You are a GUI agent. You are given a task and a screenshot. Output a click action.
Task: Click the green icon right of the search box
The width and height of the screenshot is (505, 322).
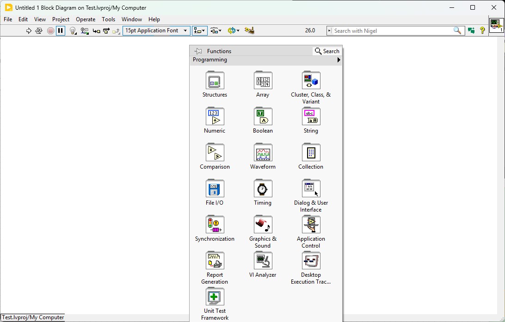click(x=472, y=30)
